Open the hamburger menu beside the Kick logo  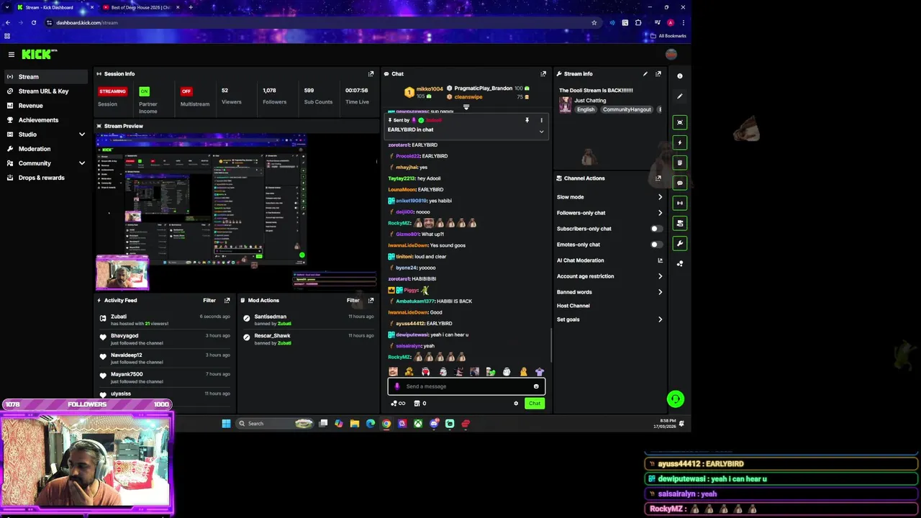(x=12, y=55)
